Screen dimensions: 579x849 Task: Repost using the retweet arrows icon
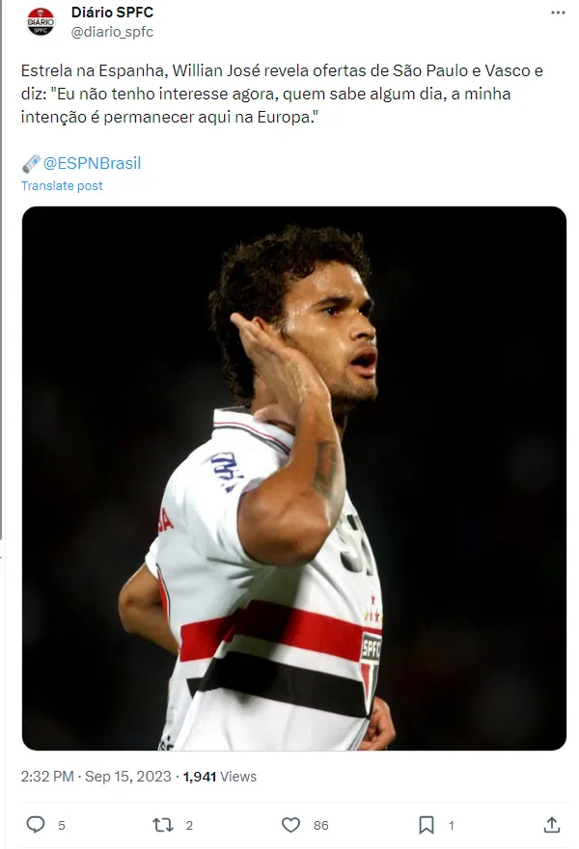point(162,825)
